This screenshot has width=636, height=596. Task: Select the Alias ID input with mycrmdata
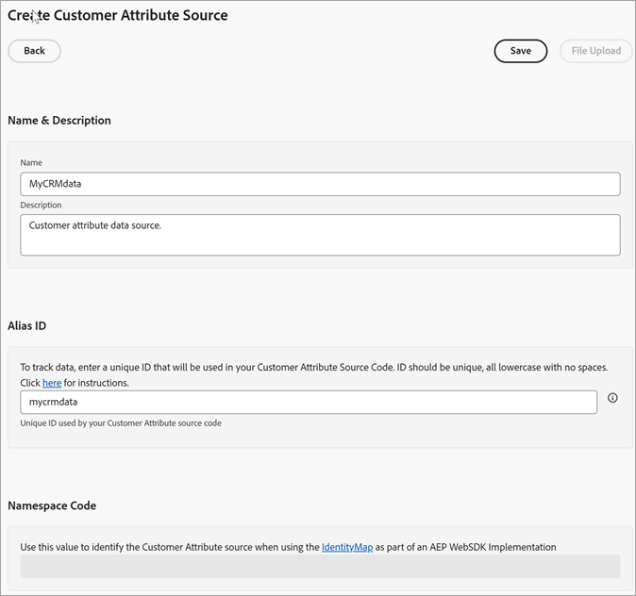click(309, 402)
